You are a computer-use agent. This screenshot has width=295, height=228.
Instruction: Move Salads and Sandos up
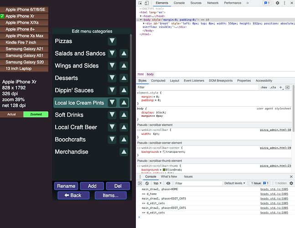pos(124,53)
